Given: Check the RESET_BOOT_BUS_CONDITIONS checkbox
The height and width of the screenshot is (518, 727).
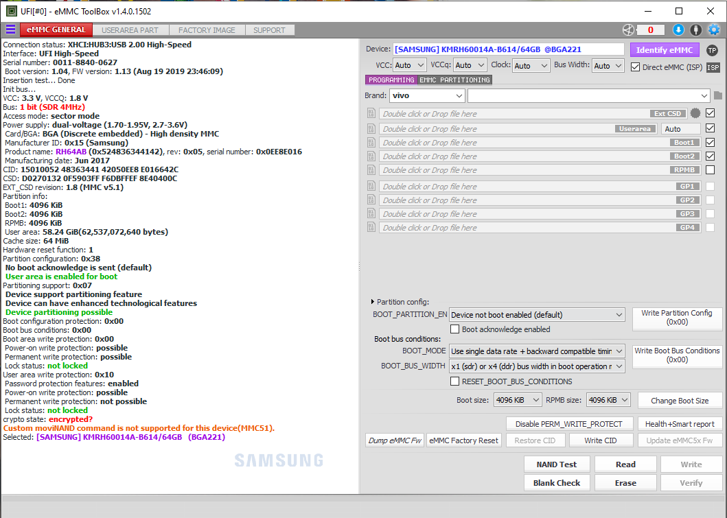Looking at the screenshot, I should tap(455, 381).
